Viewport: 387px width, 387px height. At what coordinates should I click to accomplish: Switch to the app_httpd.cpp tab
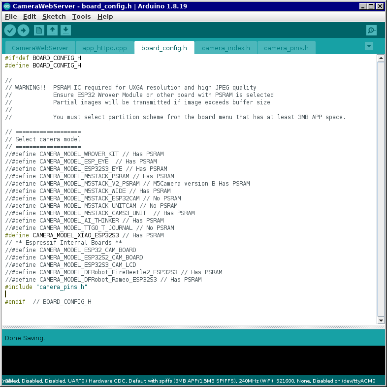pyautogui.click(x=104, y=48)
